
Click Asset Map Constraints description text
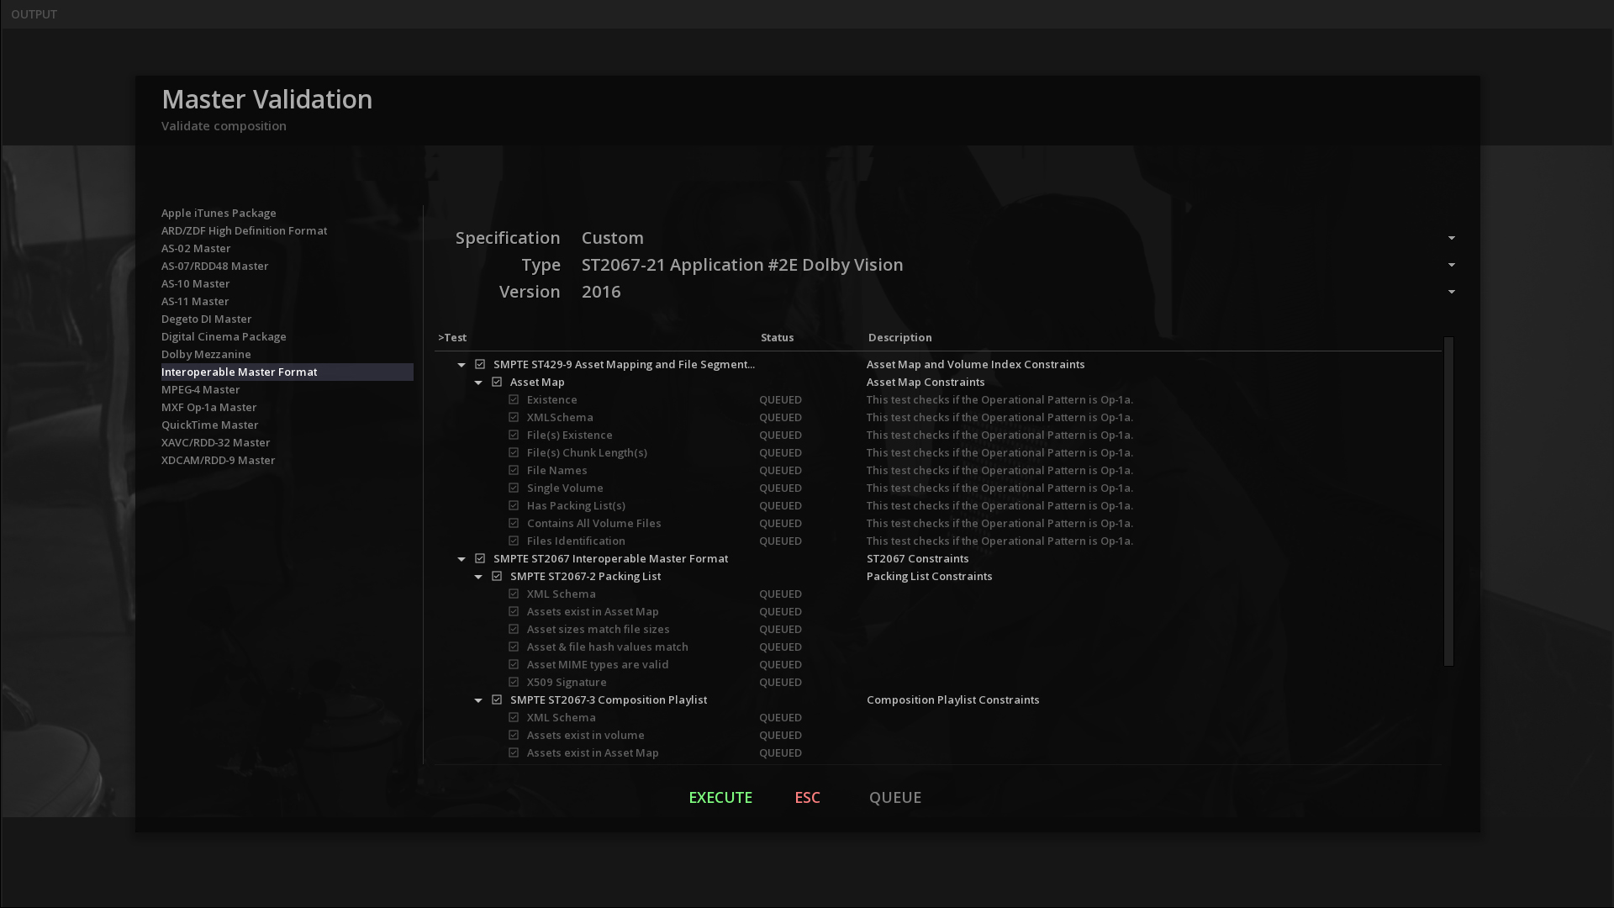point(926,382)
